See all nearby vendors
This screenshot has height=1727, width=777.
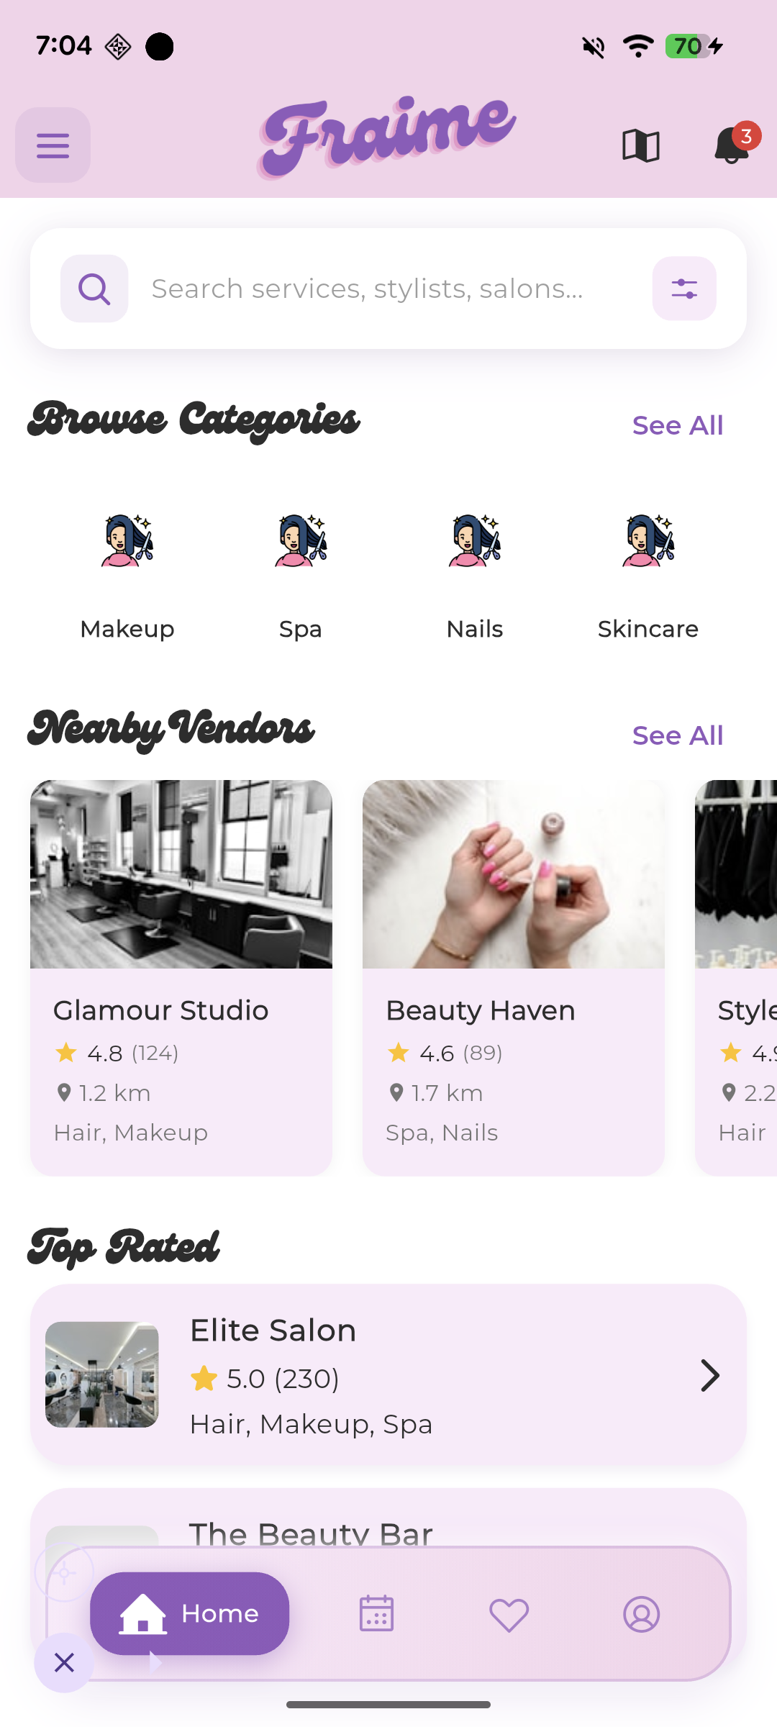[678, 735]
